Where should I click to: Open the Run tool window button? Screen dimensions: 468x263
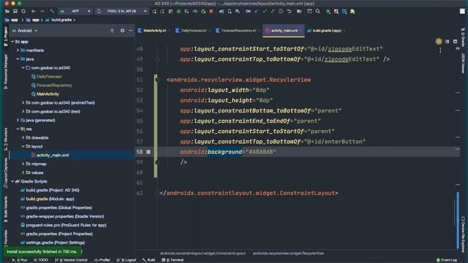point(20,260)
